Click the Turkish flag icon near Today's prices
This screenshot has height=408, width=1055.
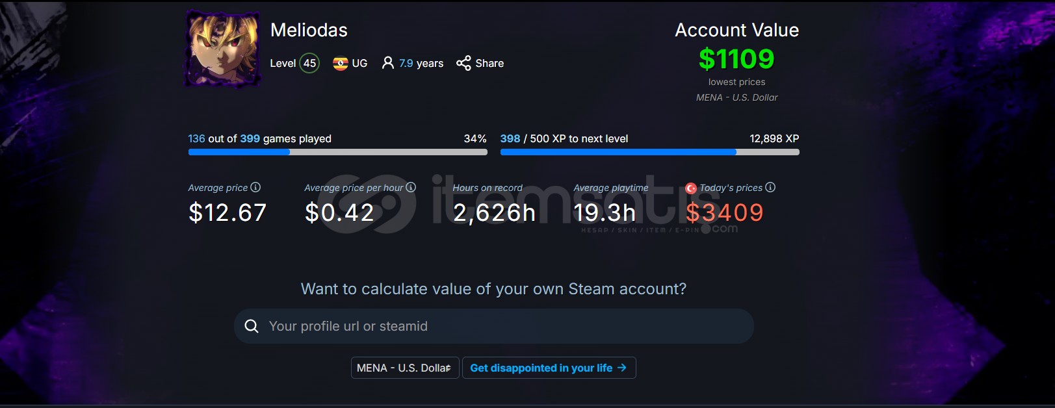click(691, 188)
